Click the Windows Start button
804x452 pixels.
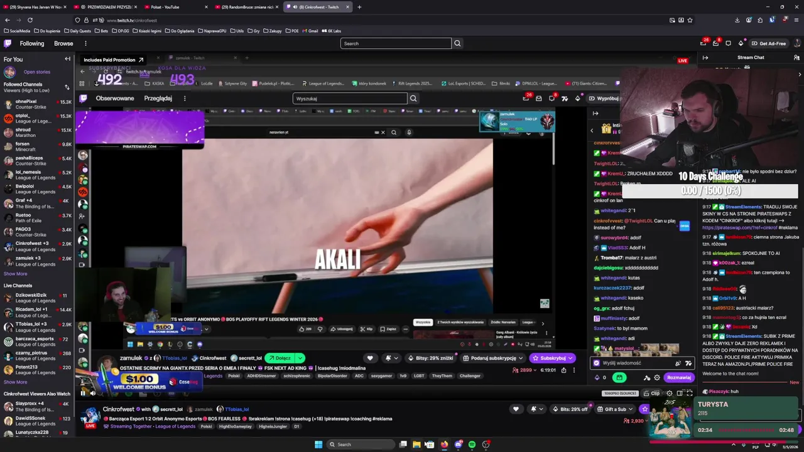click(x=318, y=444)
